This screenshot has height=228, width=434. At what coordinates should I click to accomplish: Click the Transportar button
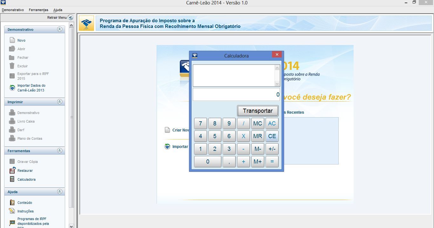point(258,111)
